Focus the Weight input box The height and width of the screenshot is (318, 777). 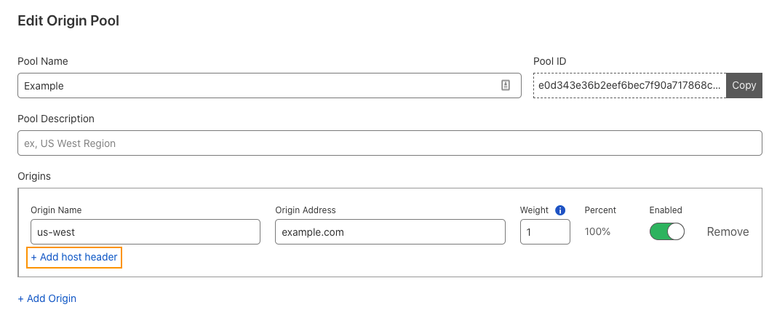(x=545, y=232)
